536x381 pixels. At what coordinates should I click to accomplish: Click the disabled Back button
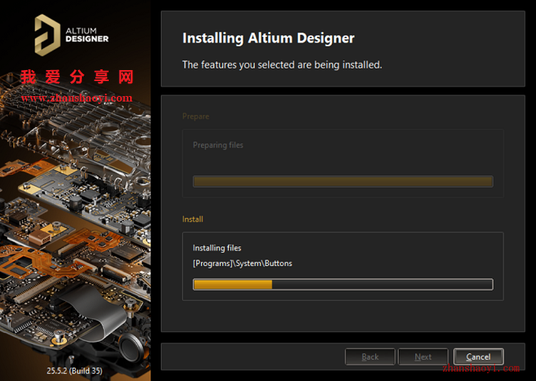pyautogui.click(x=370, y=357)
